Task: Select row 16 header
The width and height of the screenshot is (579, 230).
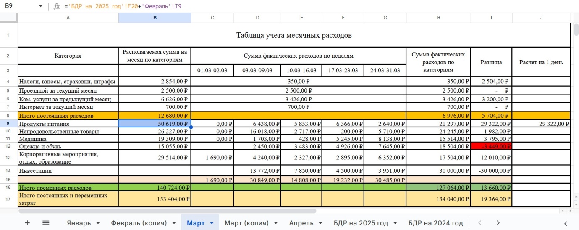Action: [8, 187]
